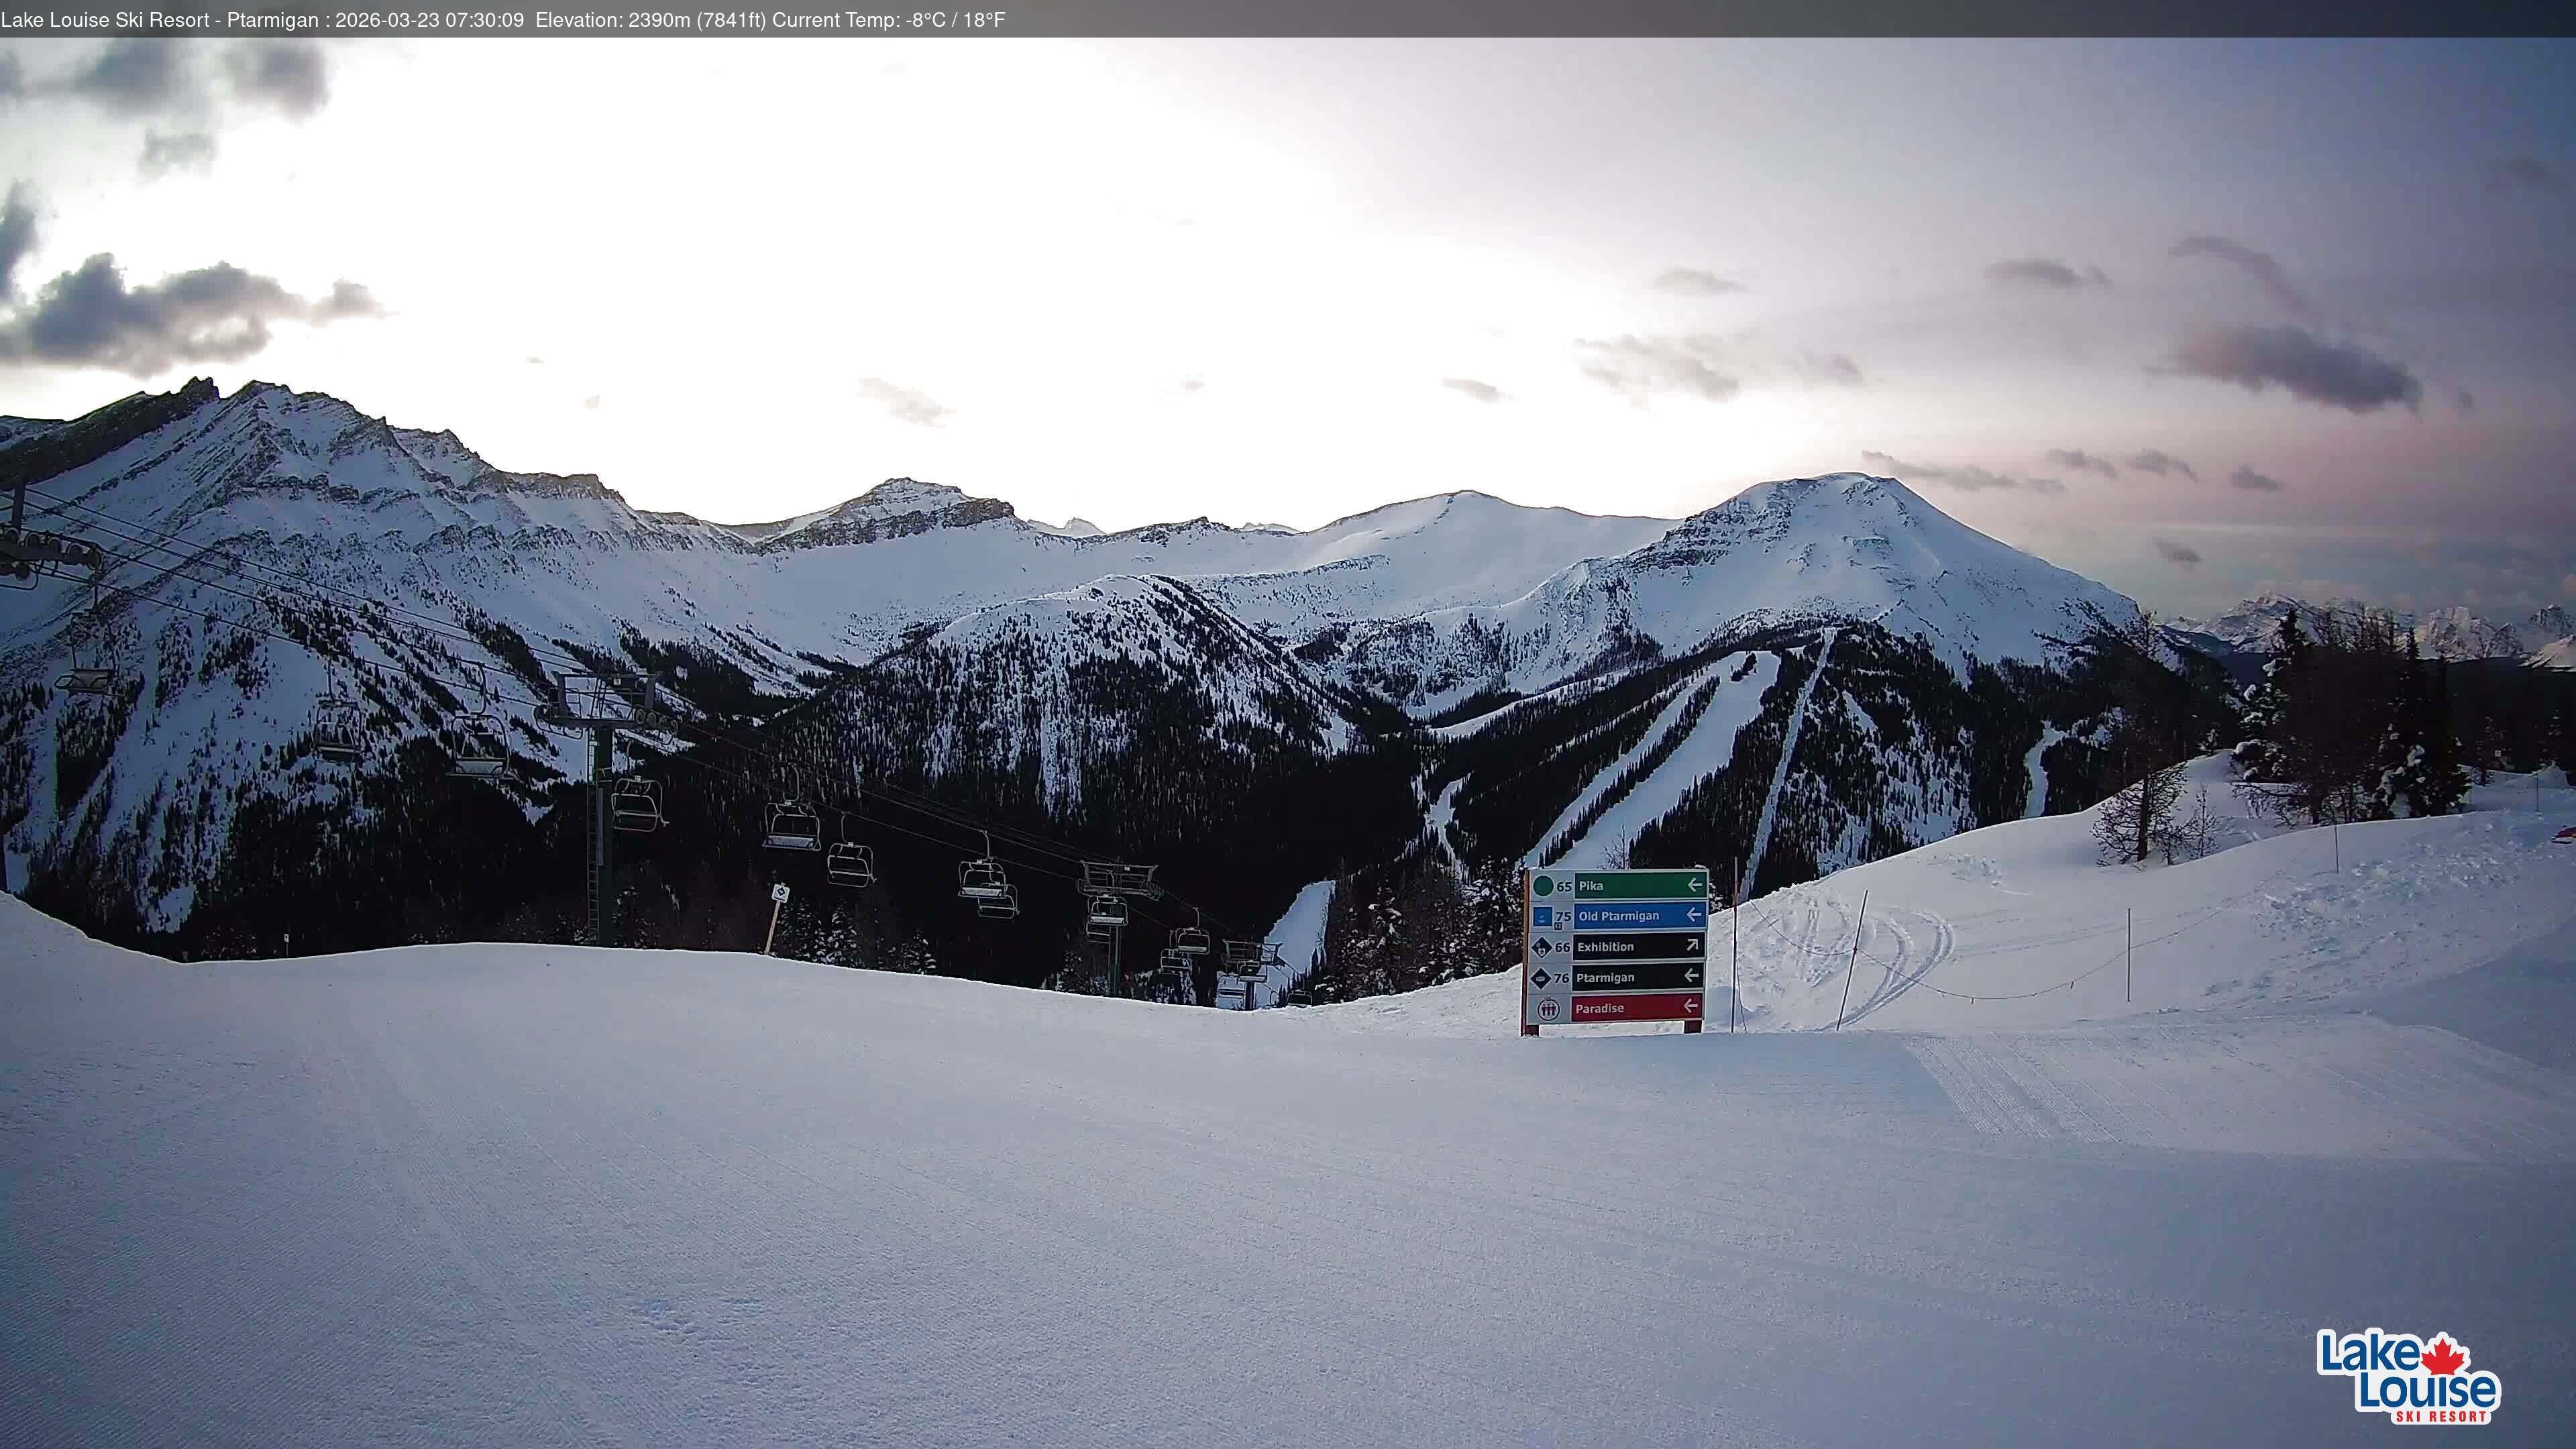The height and width of the screenshot is (1449, 2576).
Task: Select the blue square icon for Old Ptarmigan
Action: 1543,918
